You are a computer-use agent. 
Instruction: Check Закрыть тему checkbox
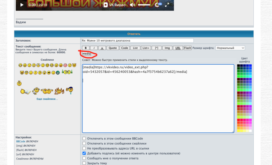84,163
